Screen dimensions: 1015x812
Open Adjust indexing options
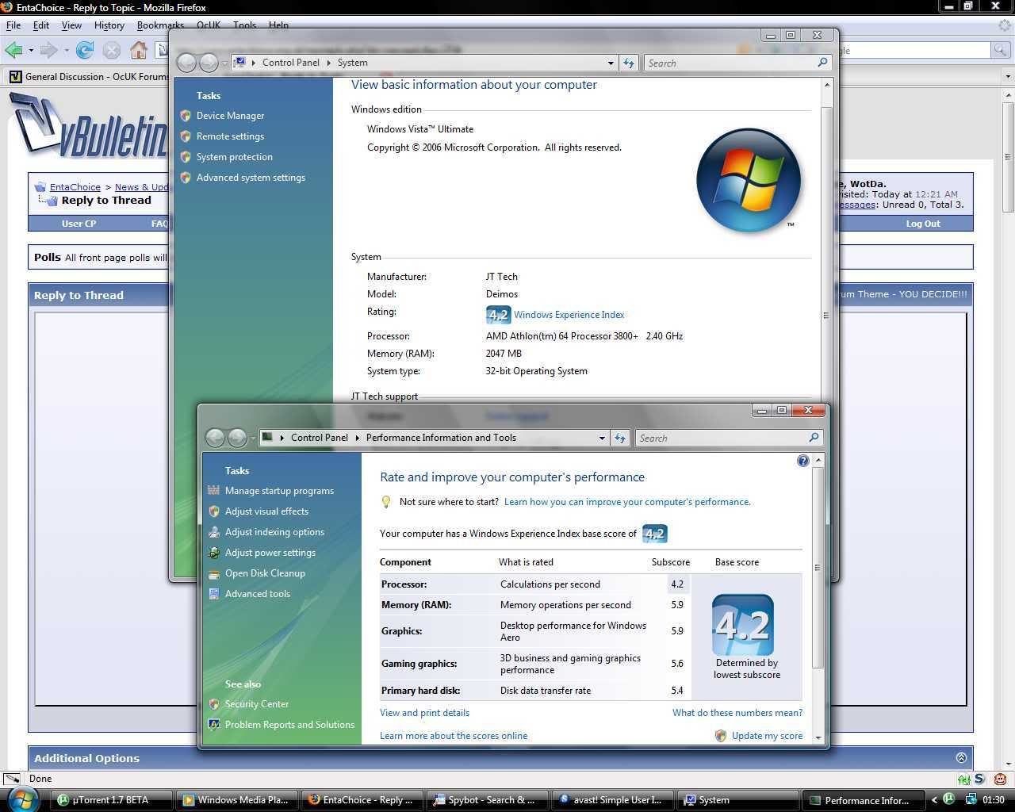(x=274, y=532)
